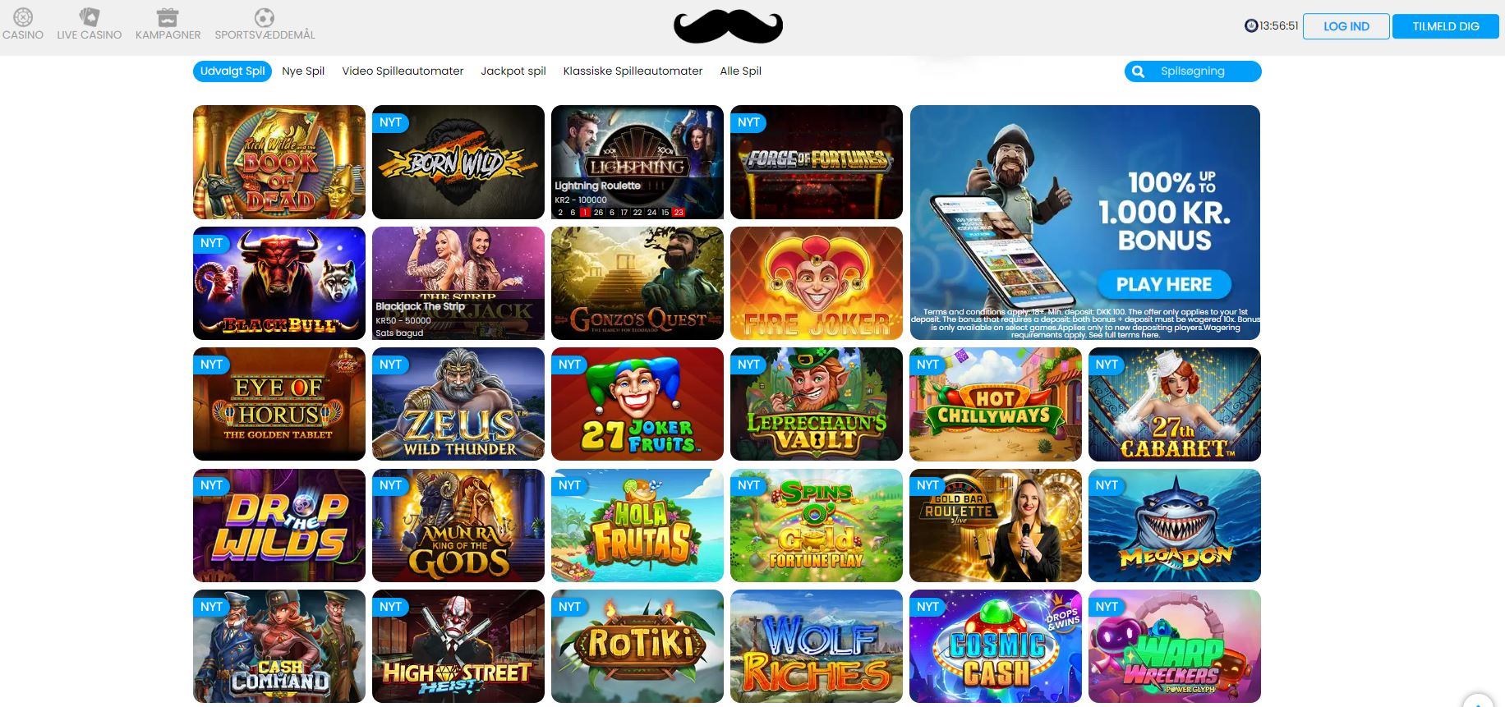Screen dimensions: 1505x707
Task: Focus the Spilsøgning search field
Action: tap(1193, 71)
